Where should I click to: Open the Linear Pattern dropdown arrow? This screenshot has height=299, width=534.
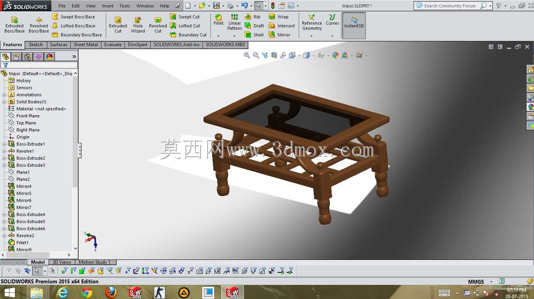point(234,36)
